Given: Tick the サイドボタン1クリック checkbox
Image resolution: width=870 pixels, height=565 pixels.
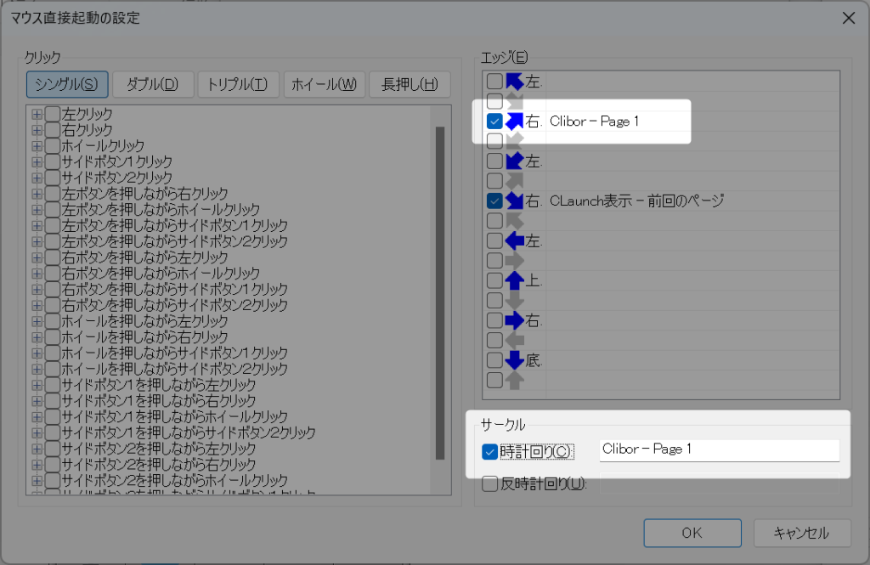Looking at the screenshot, I should [53, 162].
